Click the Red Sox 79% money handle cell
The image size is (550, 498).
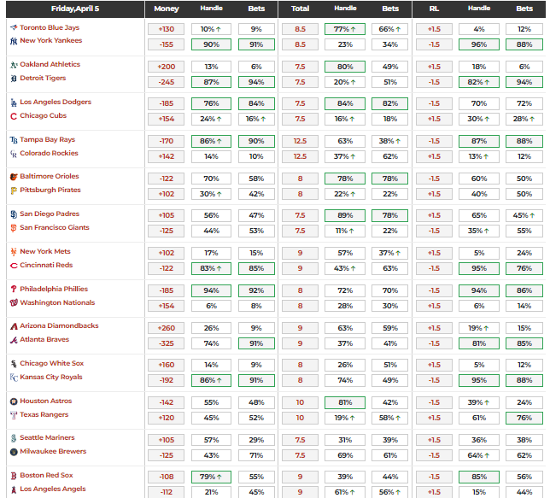[211, 477]
